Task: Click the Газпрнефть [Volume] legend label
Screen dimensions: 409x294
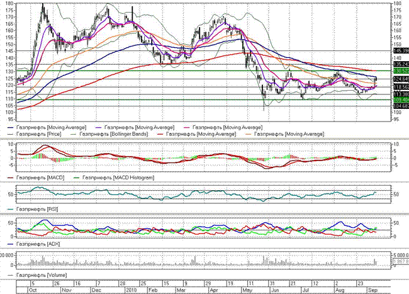Action: coord(42,275)
